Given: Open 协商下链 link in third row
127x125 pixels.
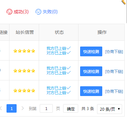Looking at the screenshot, I should (x=114, y=91).
